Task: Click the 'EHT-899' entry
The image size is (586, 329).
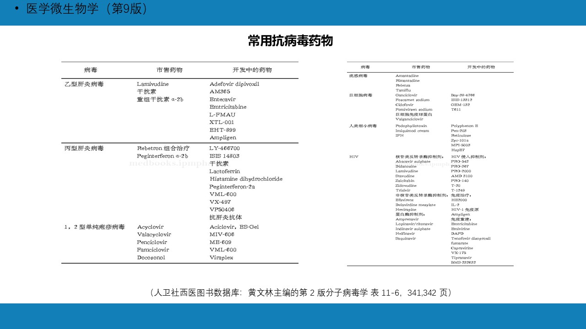Action: pos(222,130)
